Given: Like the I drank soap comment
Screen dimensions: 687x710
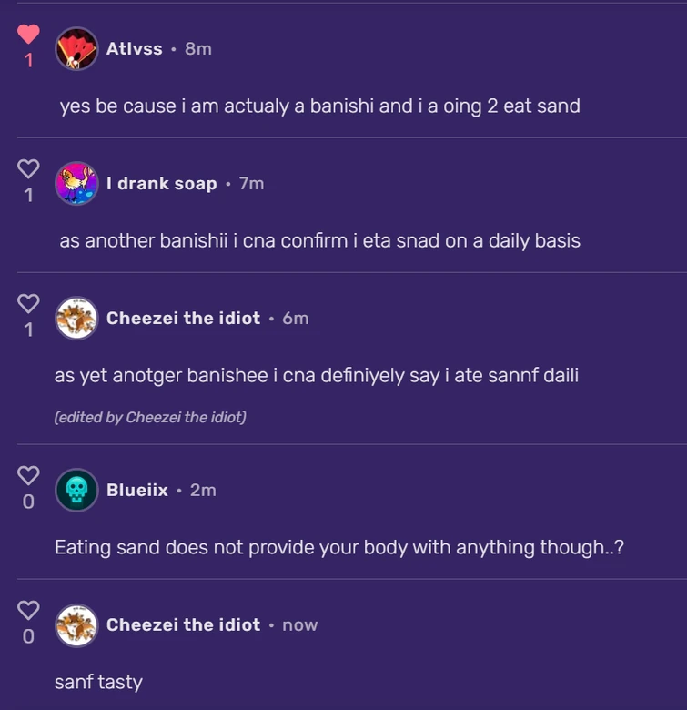Looking at the screenshot, I should coord(28,168).
